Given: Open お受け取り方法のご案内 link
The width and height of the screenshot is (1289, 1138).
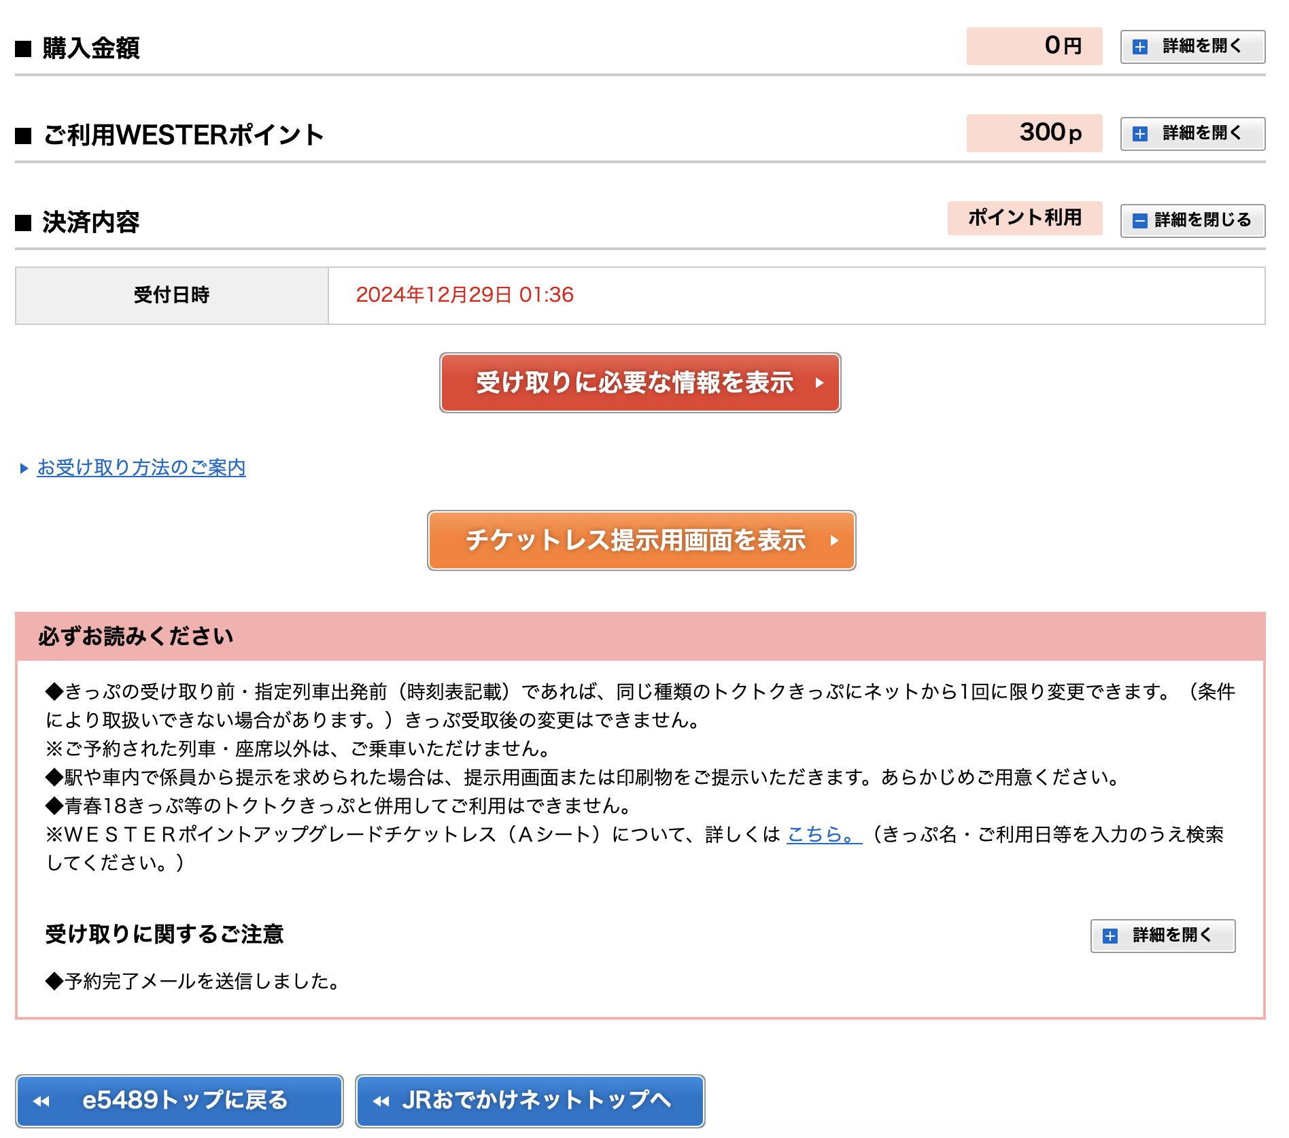Looking at the screenshot, I should point(141,468).
